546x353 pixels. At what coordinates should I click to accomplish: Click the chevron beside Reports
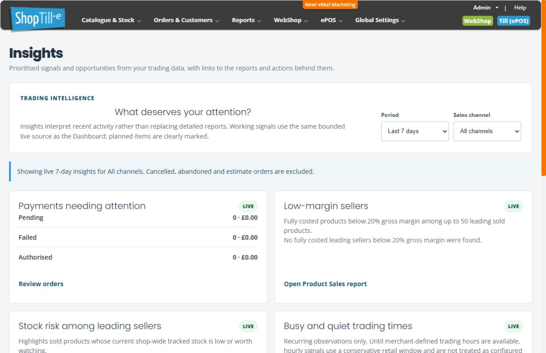pos(259,21)
